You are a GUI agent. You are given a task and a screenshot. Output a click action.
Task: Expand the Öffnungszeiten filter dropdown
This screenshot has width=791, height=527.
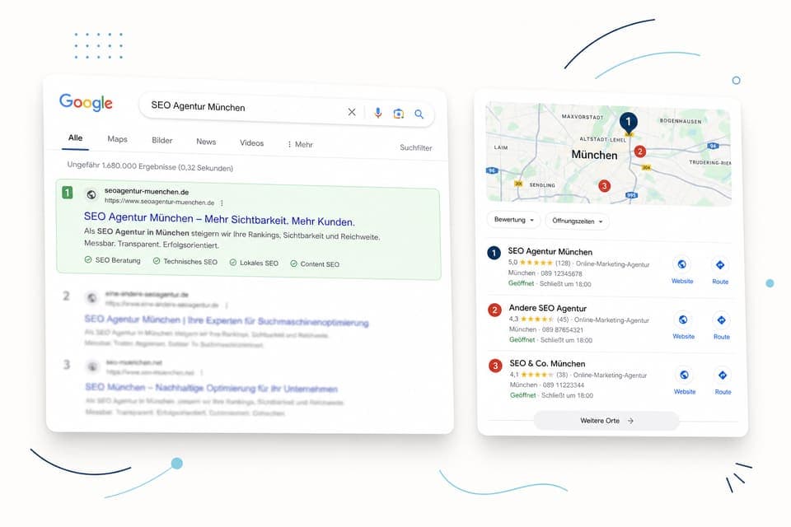pos(577,221)
